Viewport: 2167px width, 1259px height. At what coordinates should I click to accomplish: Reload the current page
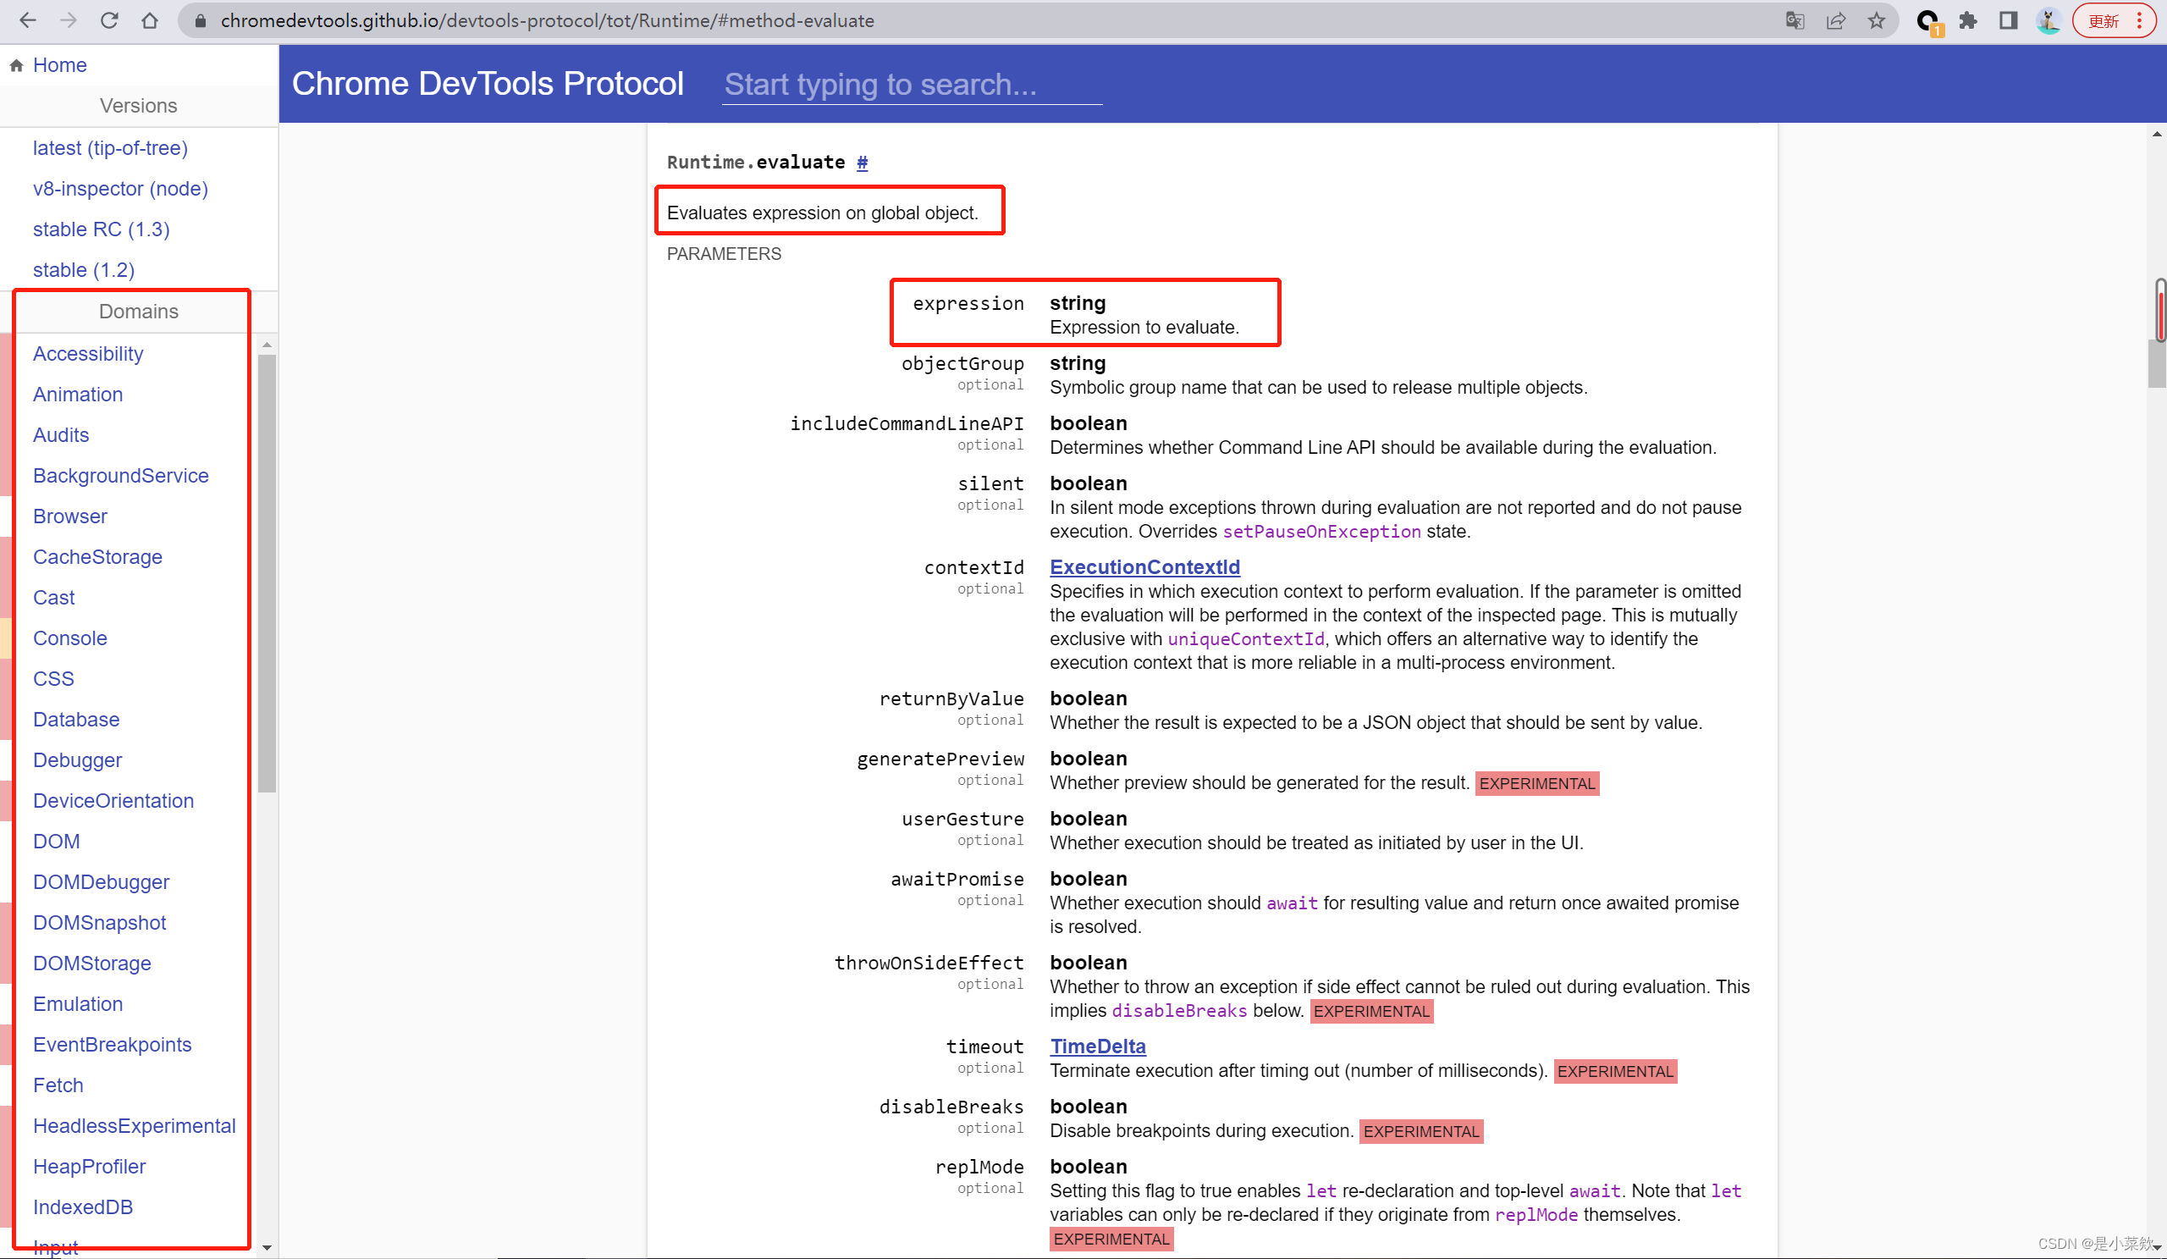click(109, 20)
